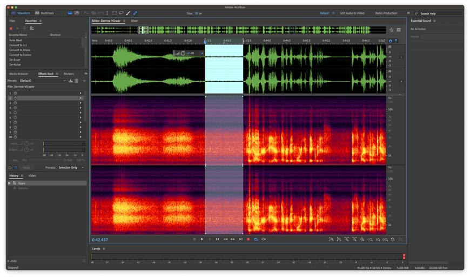Select the Paintbrush Selection tool

(128, 13)
